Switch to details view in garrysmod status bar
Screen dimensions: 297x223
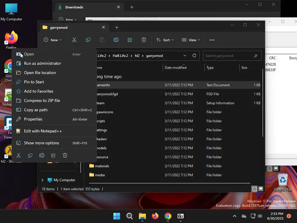coord(254,189)
